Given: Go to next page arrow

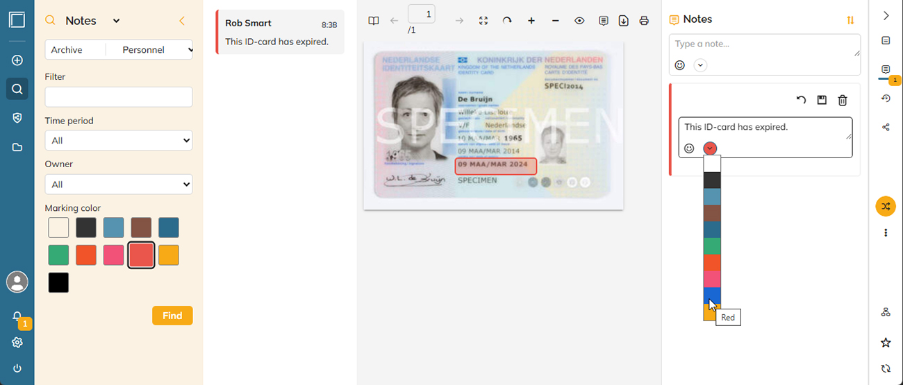Looking at the screenshot, I should tap(459, 21).
